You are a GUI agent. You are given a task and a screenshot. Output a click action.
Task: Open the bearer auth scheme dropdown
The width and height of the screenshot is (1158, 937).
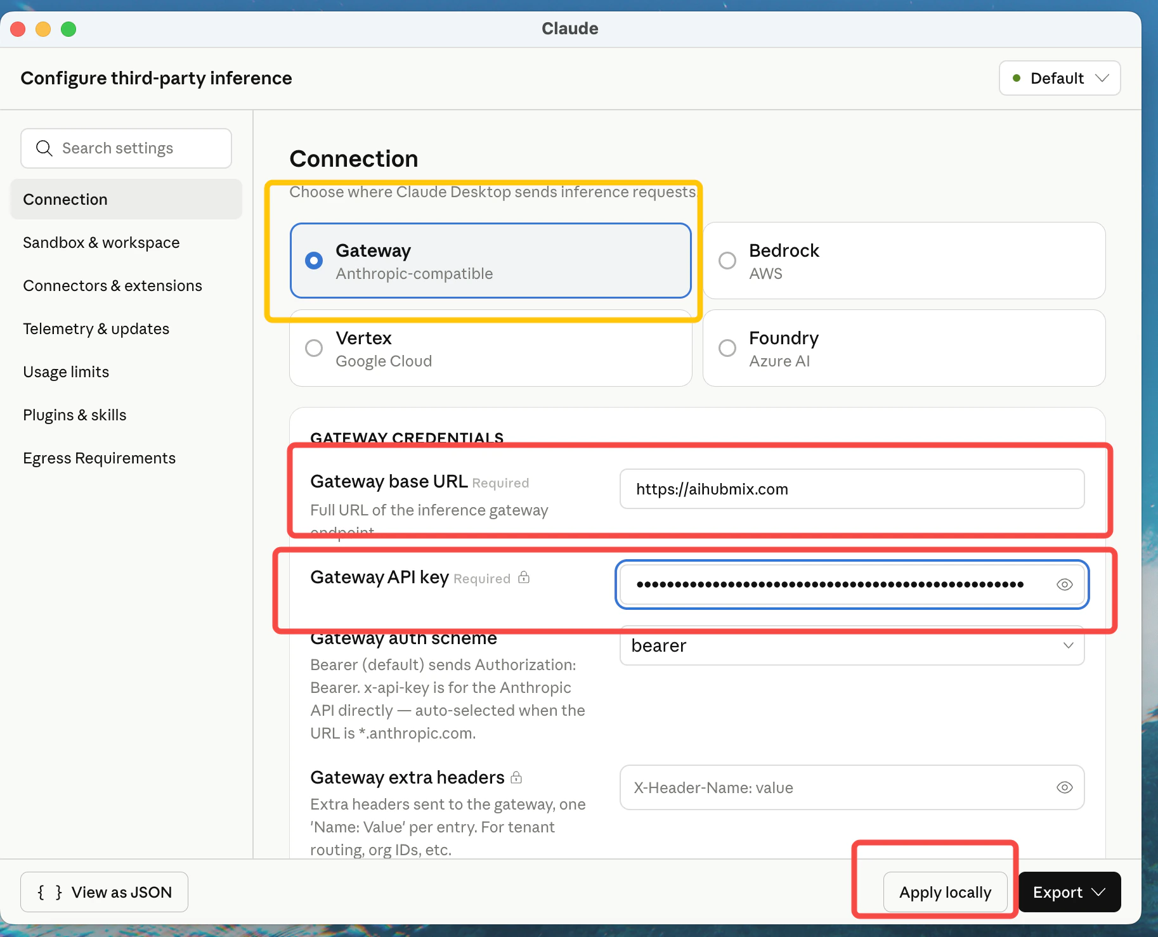coord(852,645)
